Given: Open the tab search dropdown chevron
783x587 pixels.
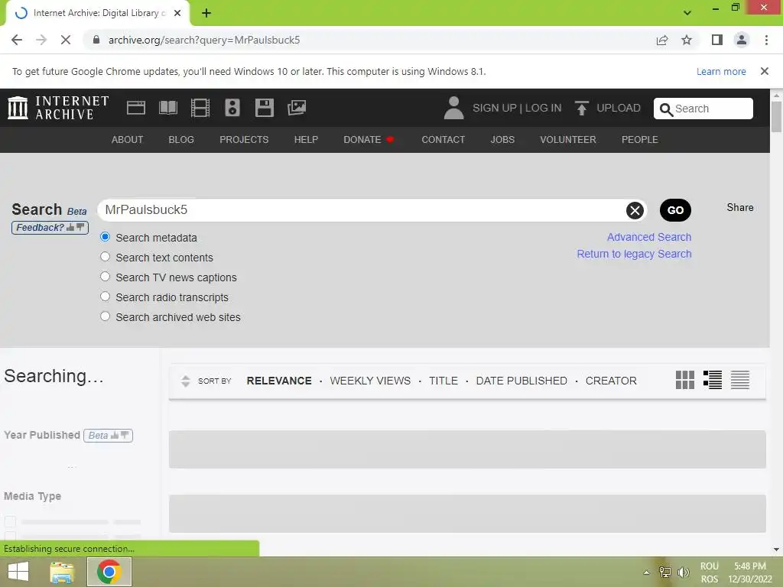Looking at the screenshot, I should pos(687,13).
